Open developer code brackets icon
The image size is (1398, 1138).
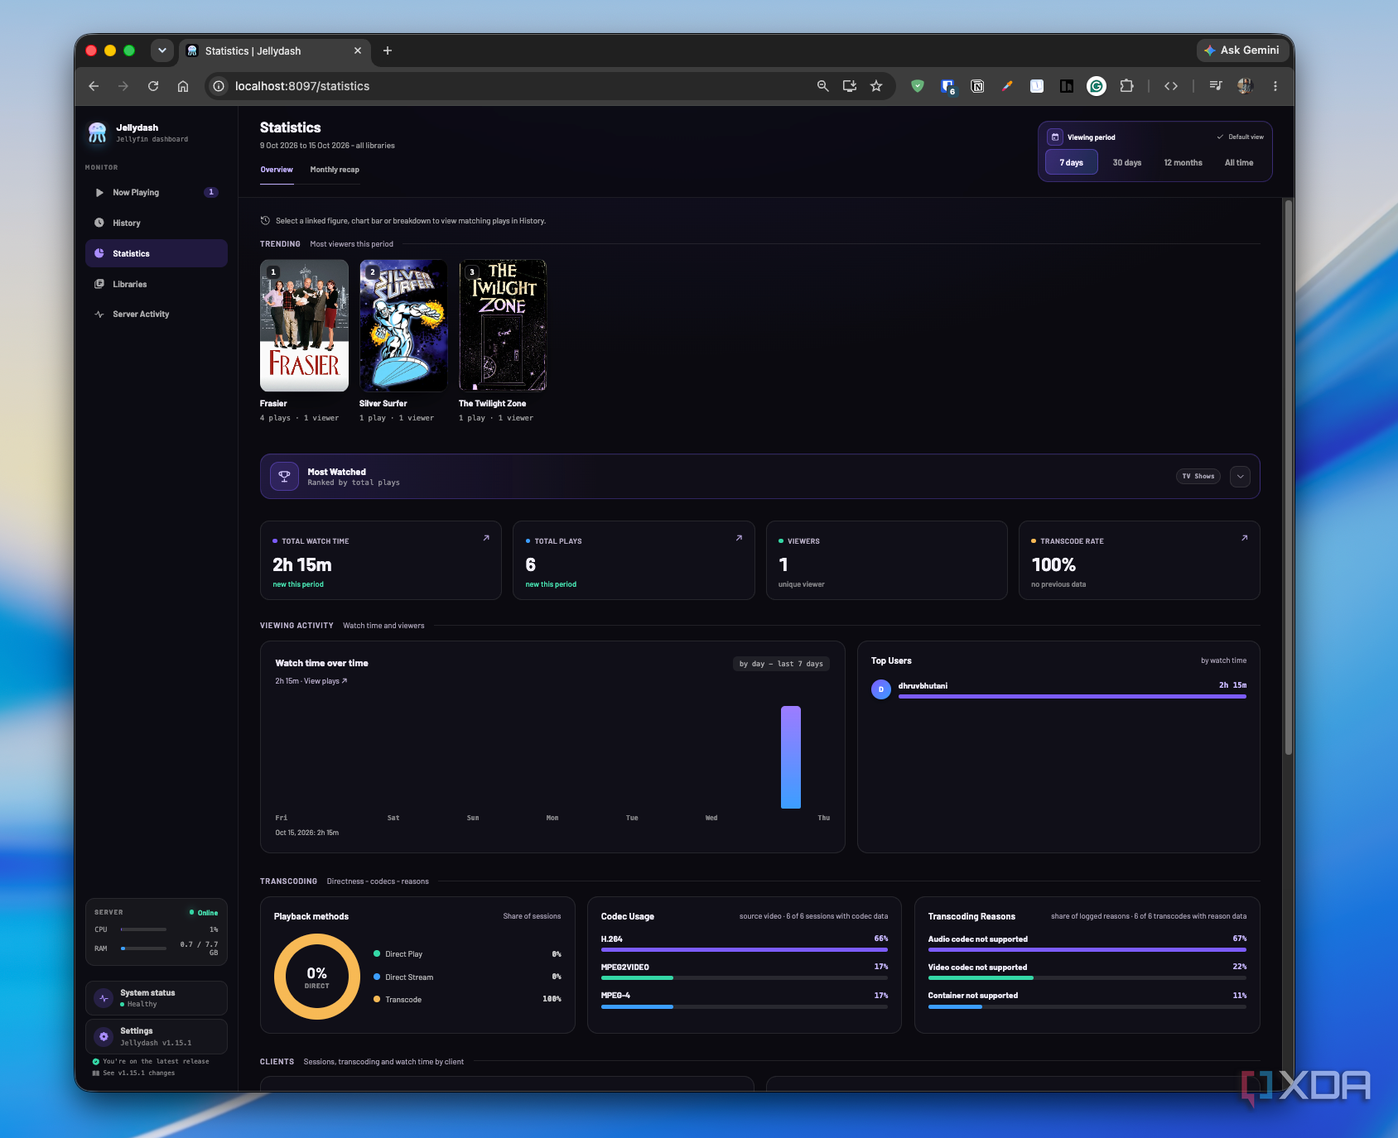(x=1171, y=86)
